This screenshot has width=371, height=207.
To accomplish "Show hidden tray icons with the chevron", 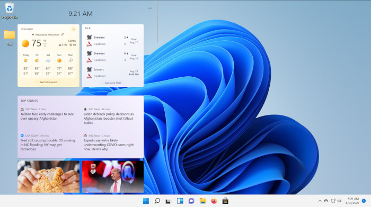I will [x=320, y=201].
